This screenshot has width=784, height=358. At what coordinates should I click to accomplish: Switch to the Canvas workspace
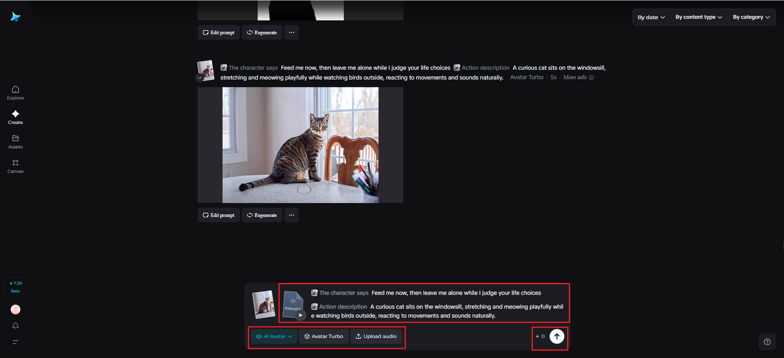pyautogui.click(x=16, y=166)
